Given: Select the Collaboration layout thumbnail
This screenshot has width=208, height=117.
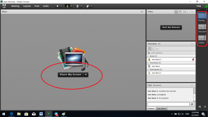Looking at the screenshot, I should point(202,38).
